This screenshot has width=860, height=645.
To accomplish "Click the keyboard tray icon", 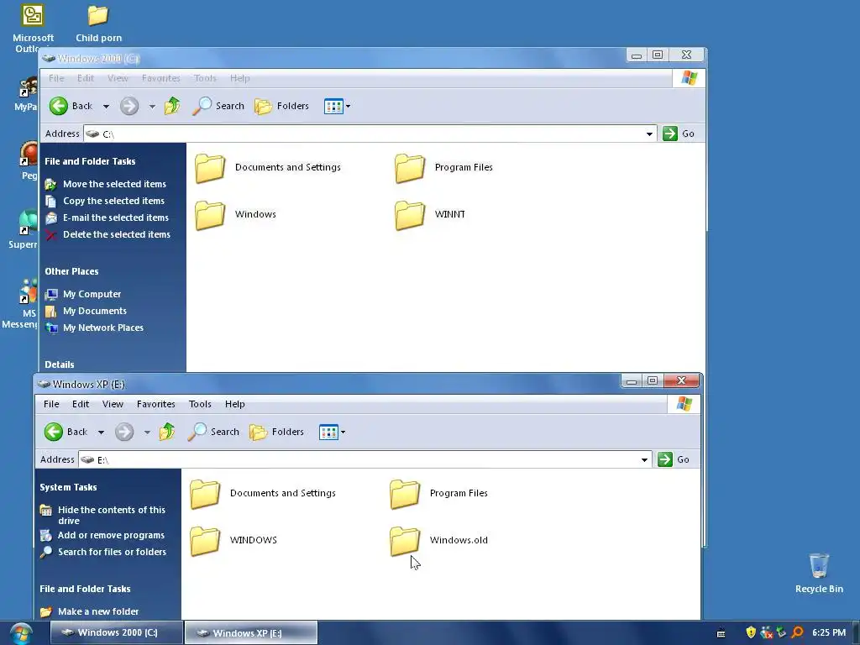I will pos(721,633).
